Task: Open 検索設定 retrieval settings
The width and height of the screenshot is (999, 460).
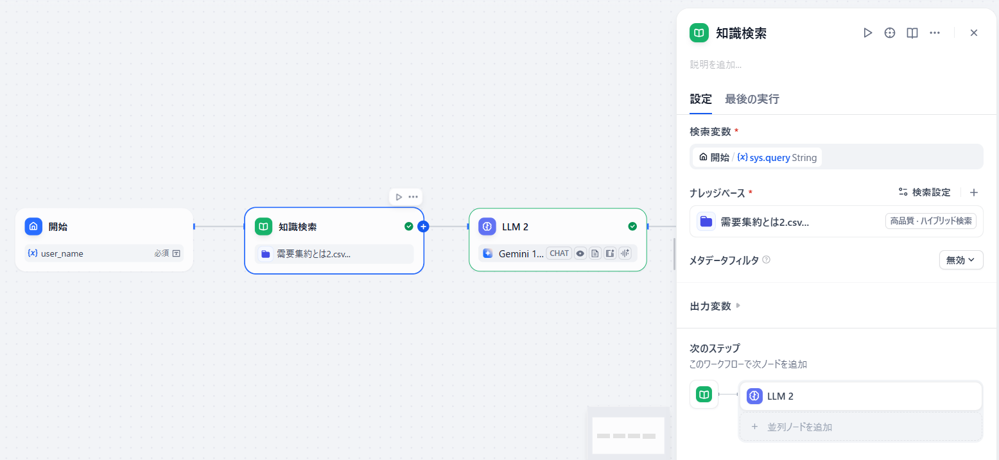Action: [x=925, y=192]
